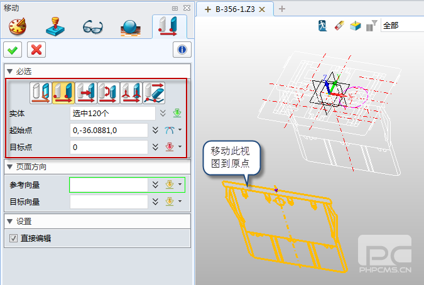Click the exit icon in viewport toolbar
This screenshot has height=285, width=424.
pyautogui.click(x=322, y=26)
